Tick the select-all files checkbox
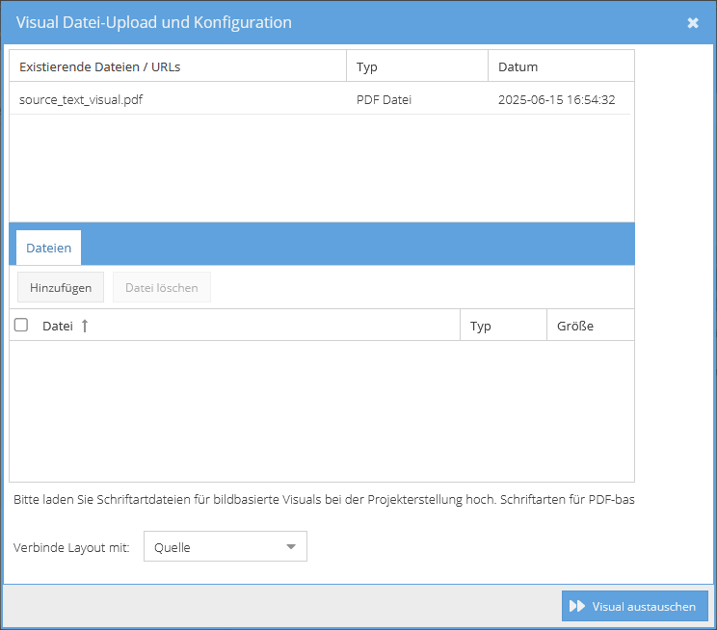717x630 pixels. 21,326
